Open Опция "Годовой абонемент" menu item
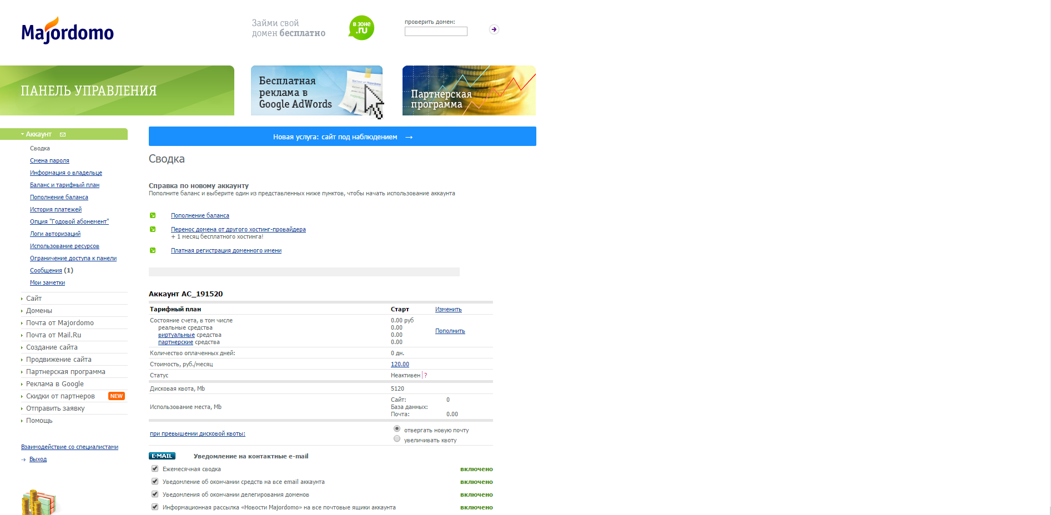Image resolution: width=1051 pixels, height=515 pixels. point(69,221)
